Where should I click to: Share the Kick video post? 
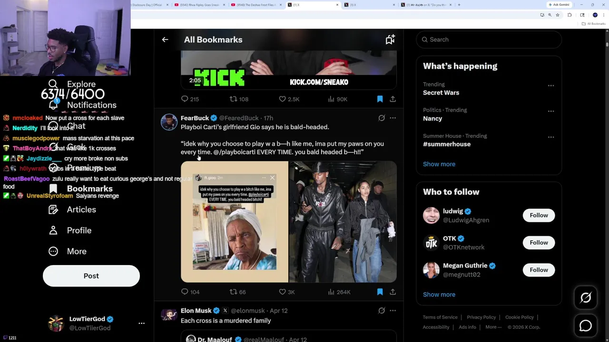tap(393, 99)
